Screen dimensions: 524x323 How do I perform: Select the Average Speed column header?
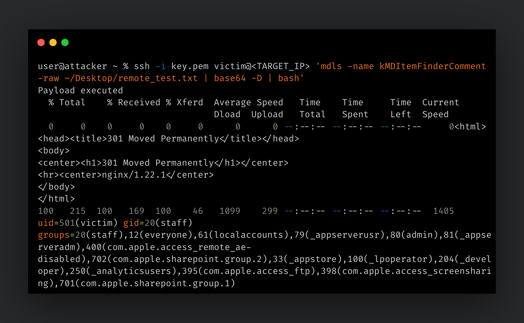pyautogui.click(x=249, y=102)
